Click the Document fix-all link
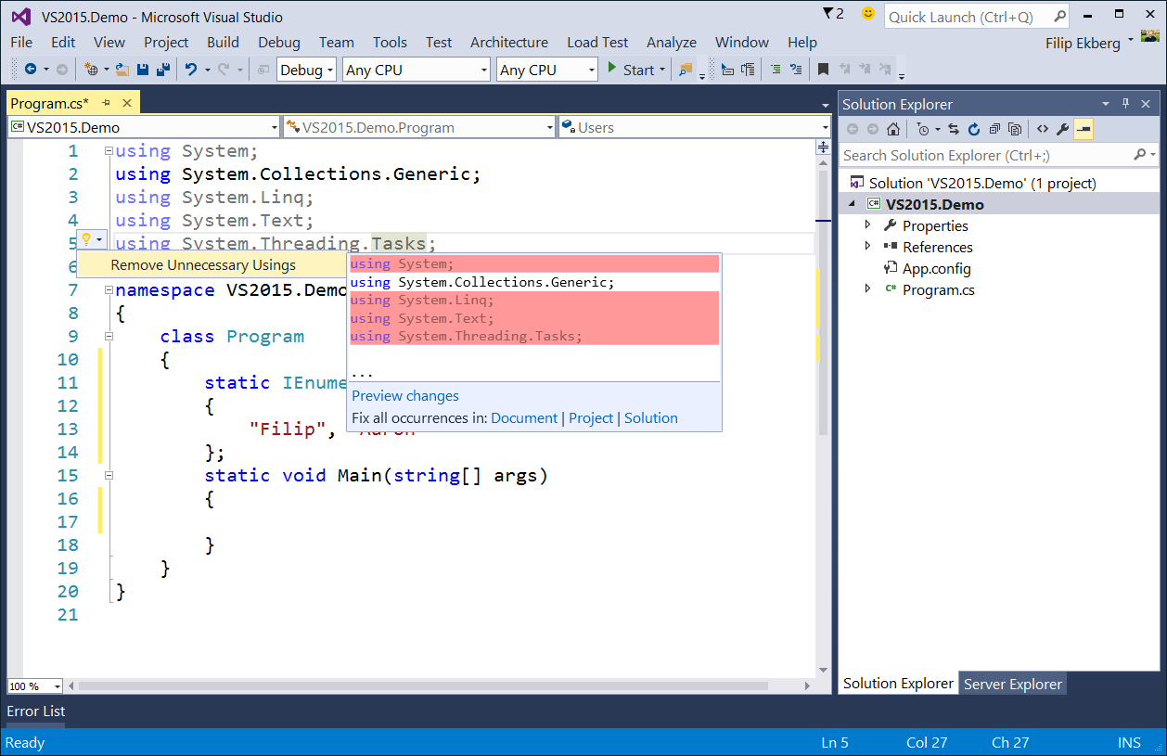The image size is (1167, 756). click(x=524, y=418)
